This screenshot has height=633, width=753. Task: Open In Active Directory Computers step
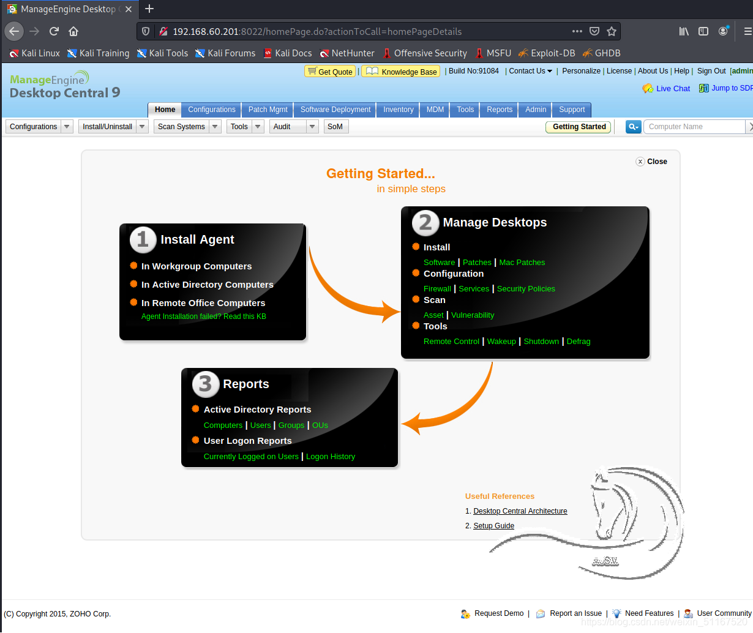point(208,285)
